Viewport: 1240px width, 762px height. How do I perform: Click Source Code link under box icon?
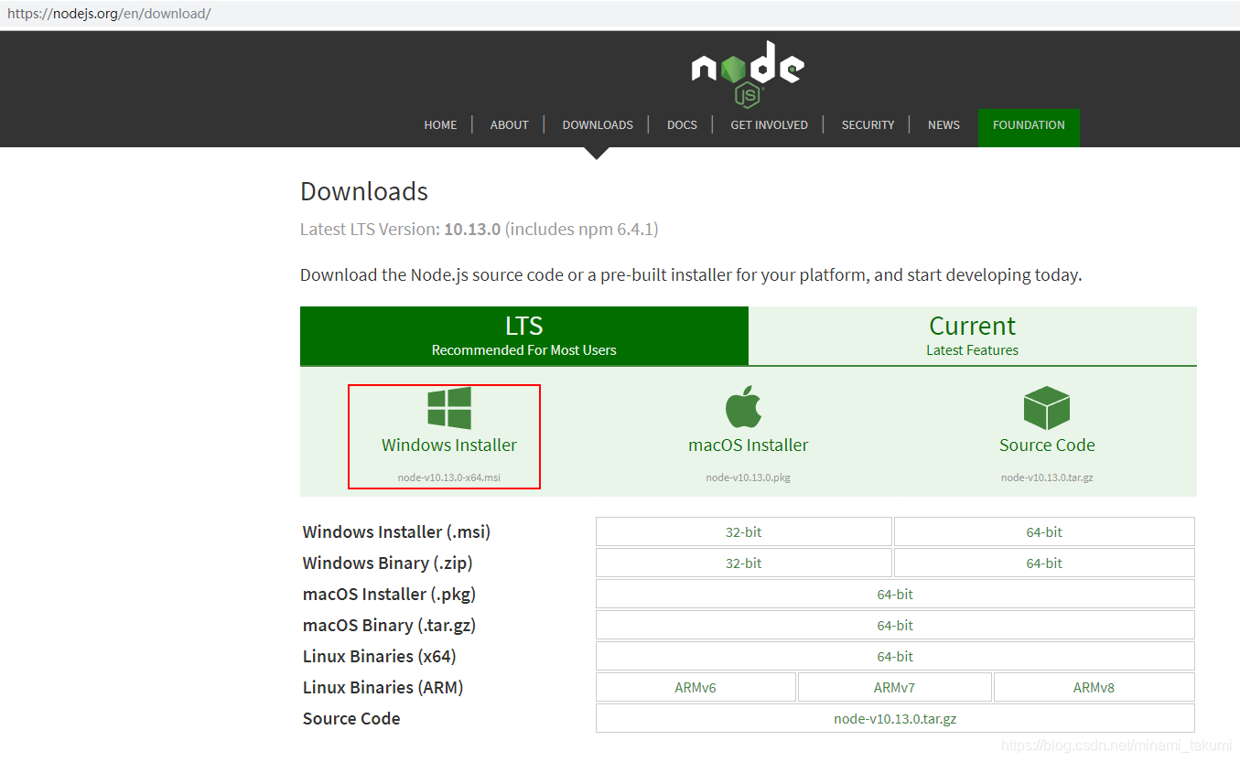tap(1047, 445)
